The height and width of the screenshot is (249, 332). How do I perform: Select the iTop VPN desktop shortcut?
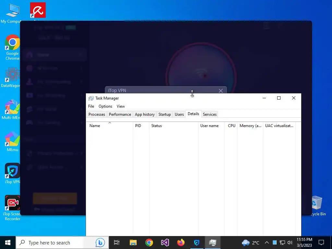(x=12, y=173)
